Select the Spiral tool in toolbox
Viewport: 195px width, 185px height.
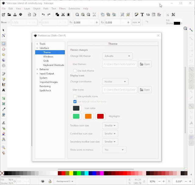[4, 66]
